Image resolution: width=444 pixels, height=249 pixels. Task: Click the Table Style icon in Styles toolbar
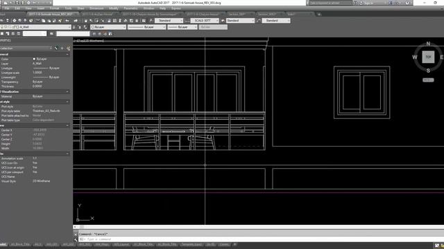[x=223, y=21]
